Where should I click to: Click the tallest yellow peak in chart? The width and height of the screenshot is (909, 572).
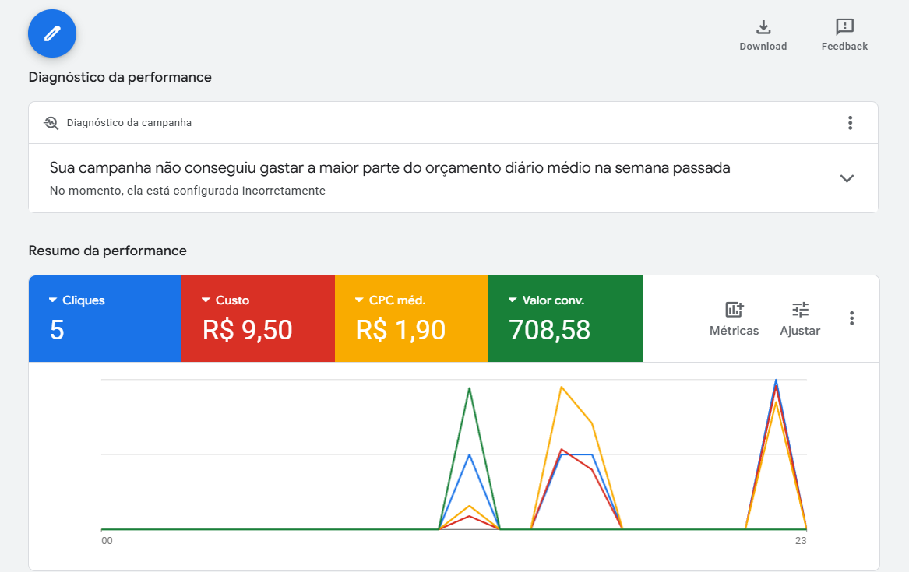point(562,387)
